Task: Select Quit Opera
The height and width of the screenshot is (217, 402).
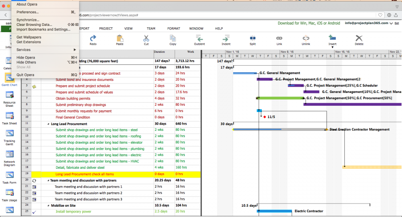Action: [45, 75]
